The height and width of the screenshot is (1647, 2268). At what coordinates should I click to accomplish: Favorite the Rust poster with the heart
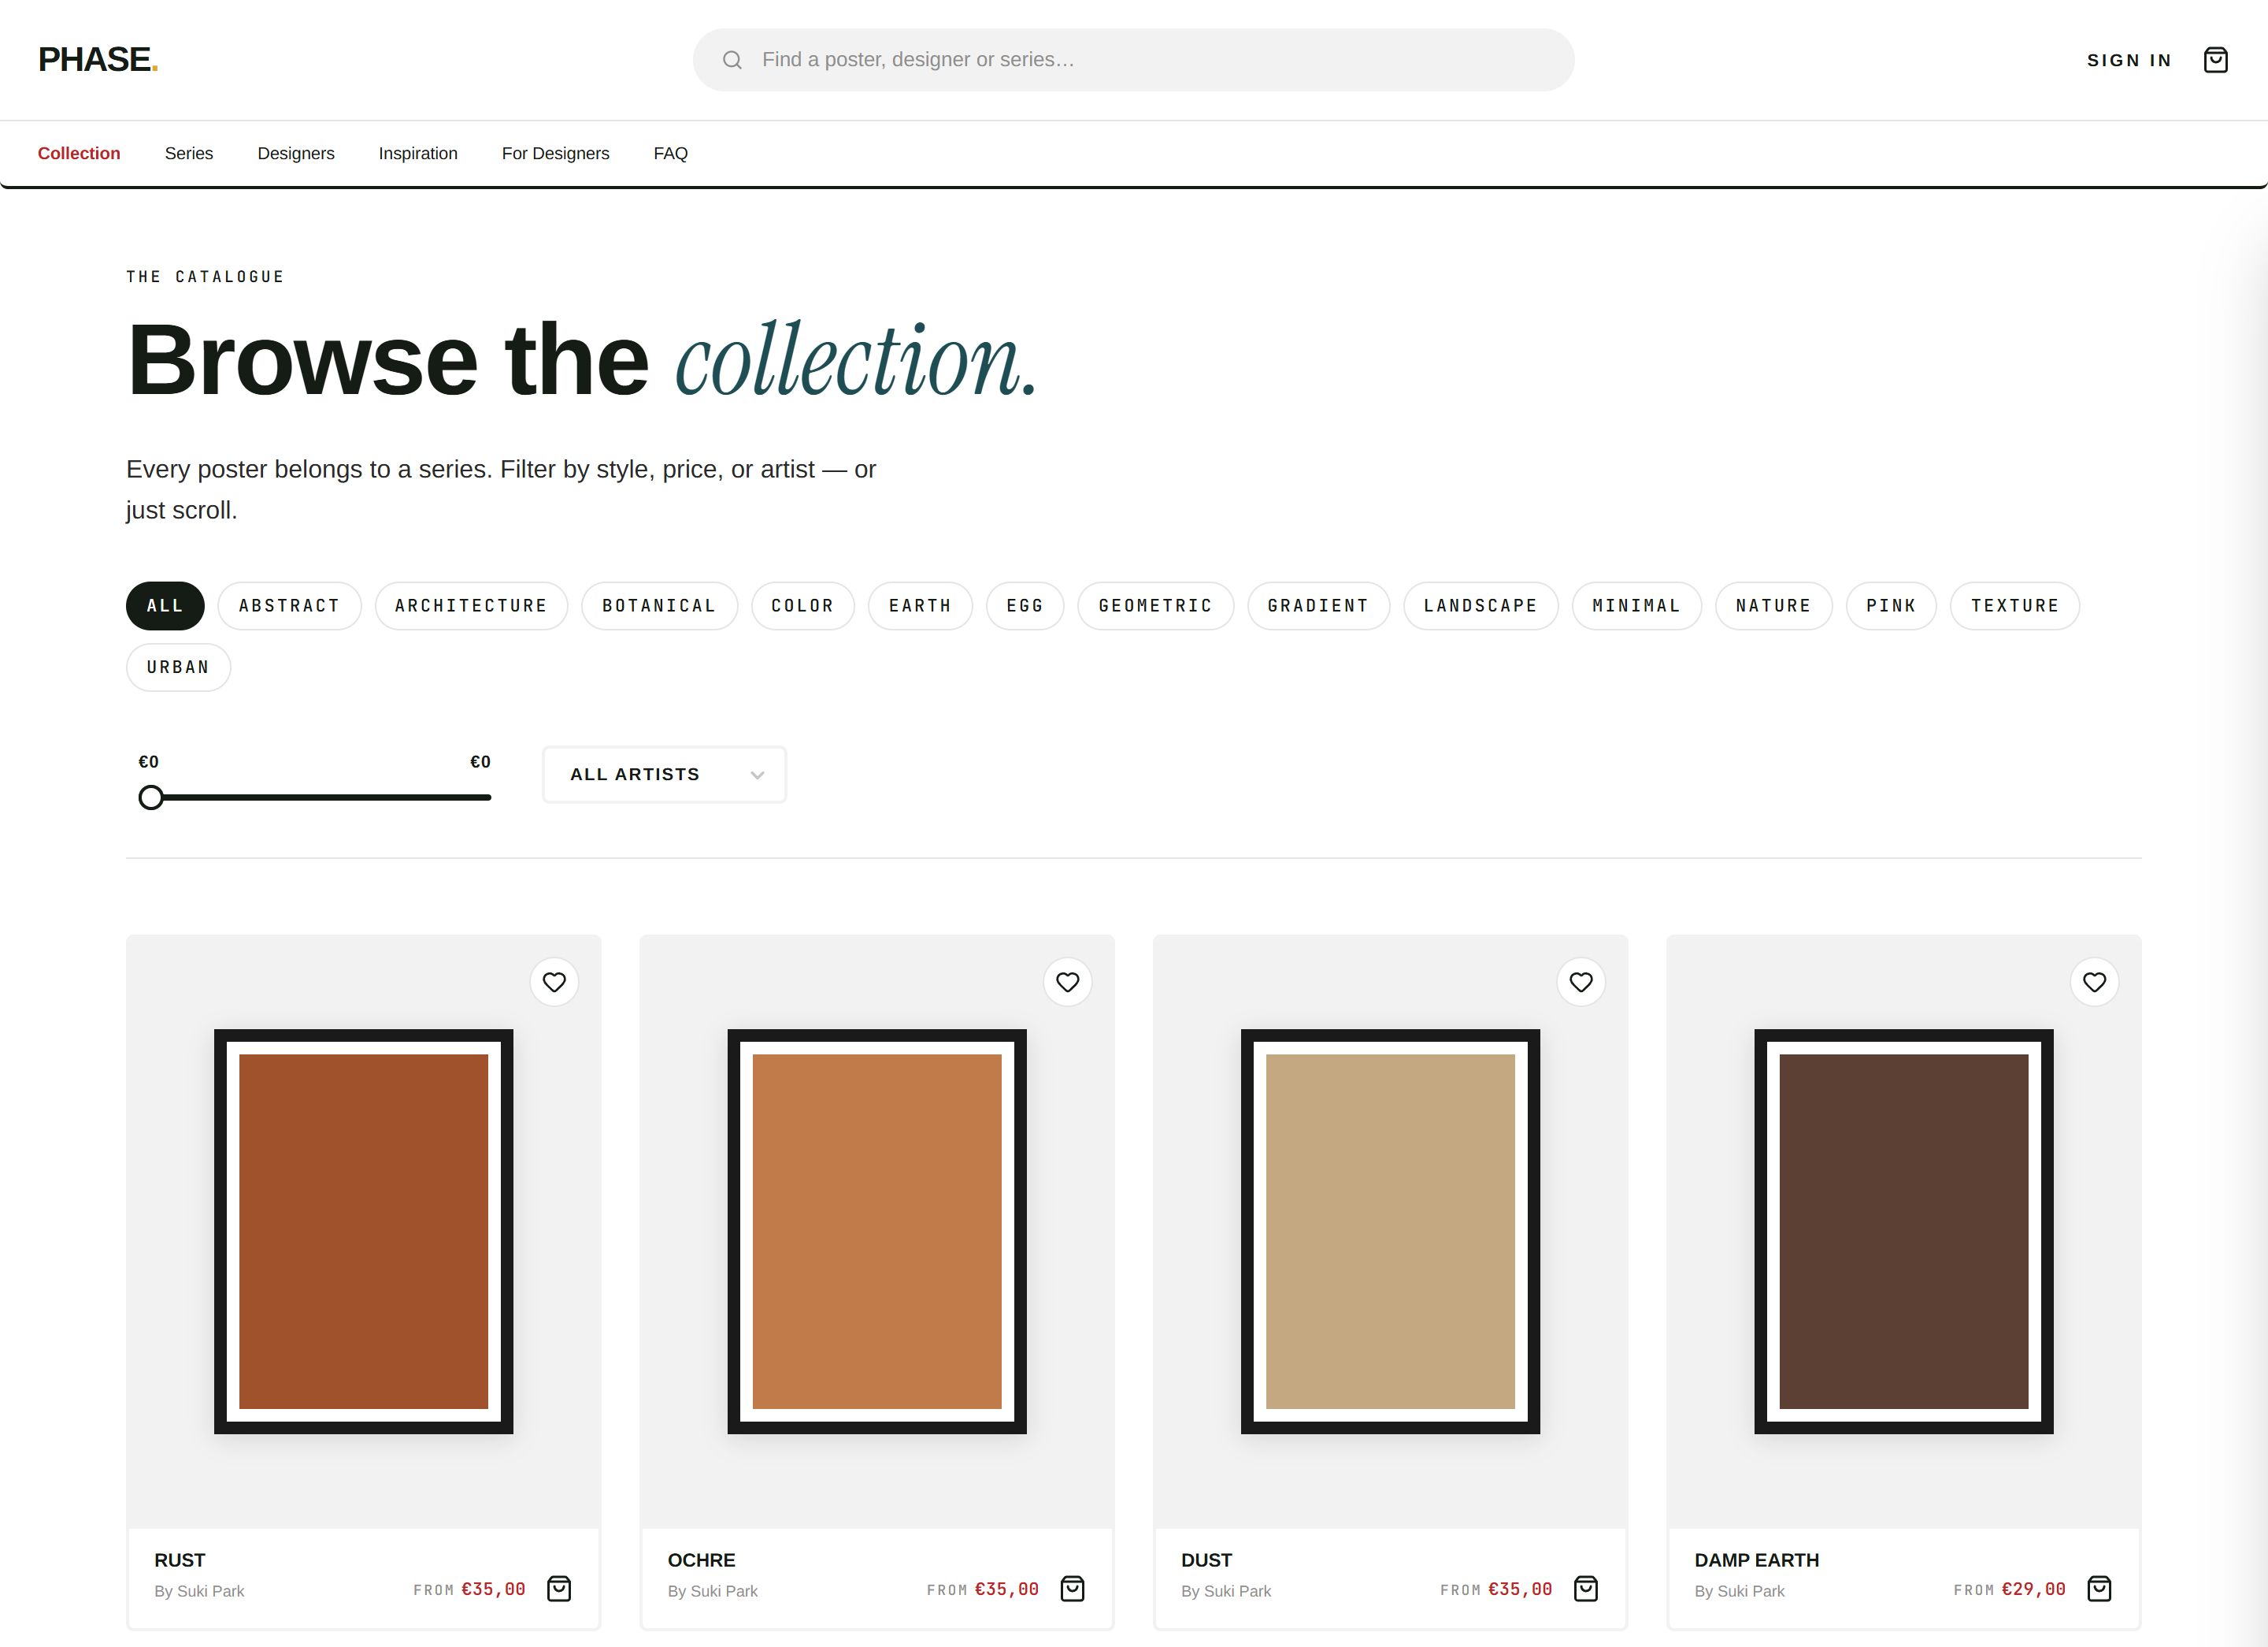[554, 982]
